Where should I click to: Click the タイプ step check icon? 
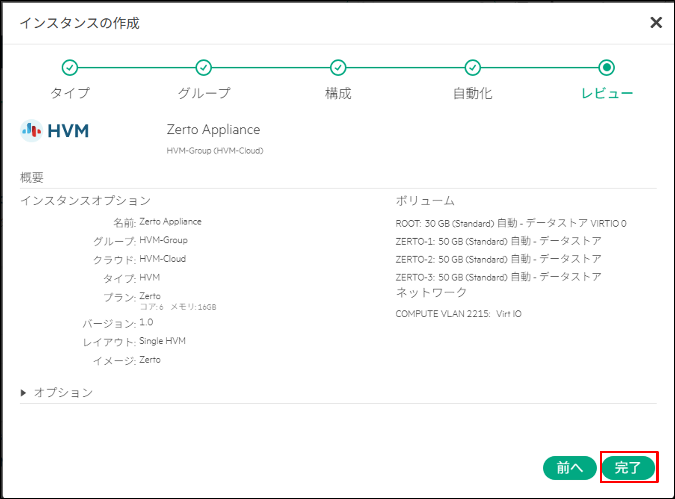pos(70,68)
